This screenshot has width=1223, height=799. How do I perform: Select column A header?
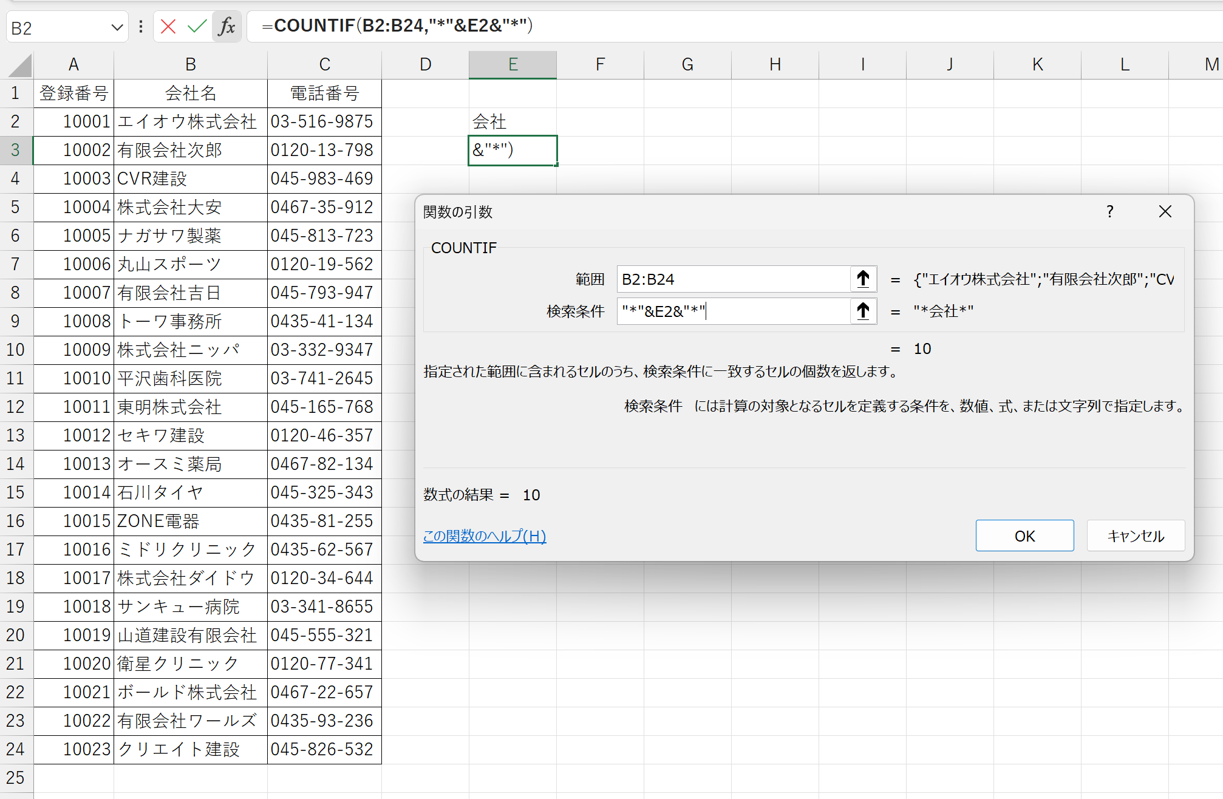click(73, 65)
